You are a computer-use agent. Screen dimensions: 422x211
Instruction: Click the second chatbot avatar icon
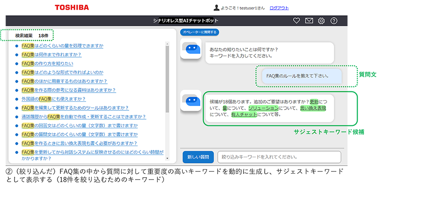[191, 101]
